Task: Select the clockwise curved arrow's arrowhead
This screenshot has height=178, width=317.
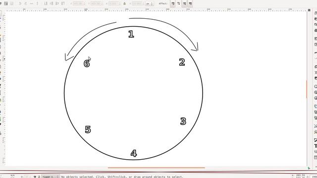Action: coord(195,47)
